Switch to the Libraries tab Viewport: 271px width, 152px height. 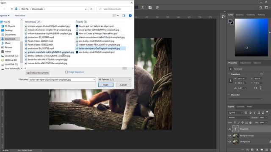(257, 63)
